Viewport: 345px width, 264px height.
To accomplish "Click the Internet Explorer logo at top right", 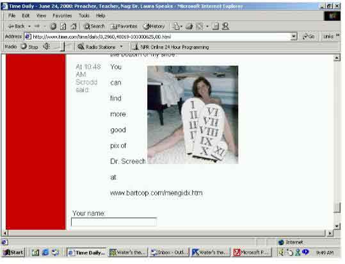I will tap(332, 16).
